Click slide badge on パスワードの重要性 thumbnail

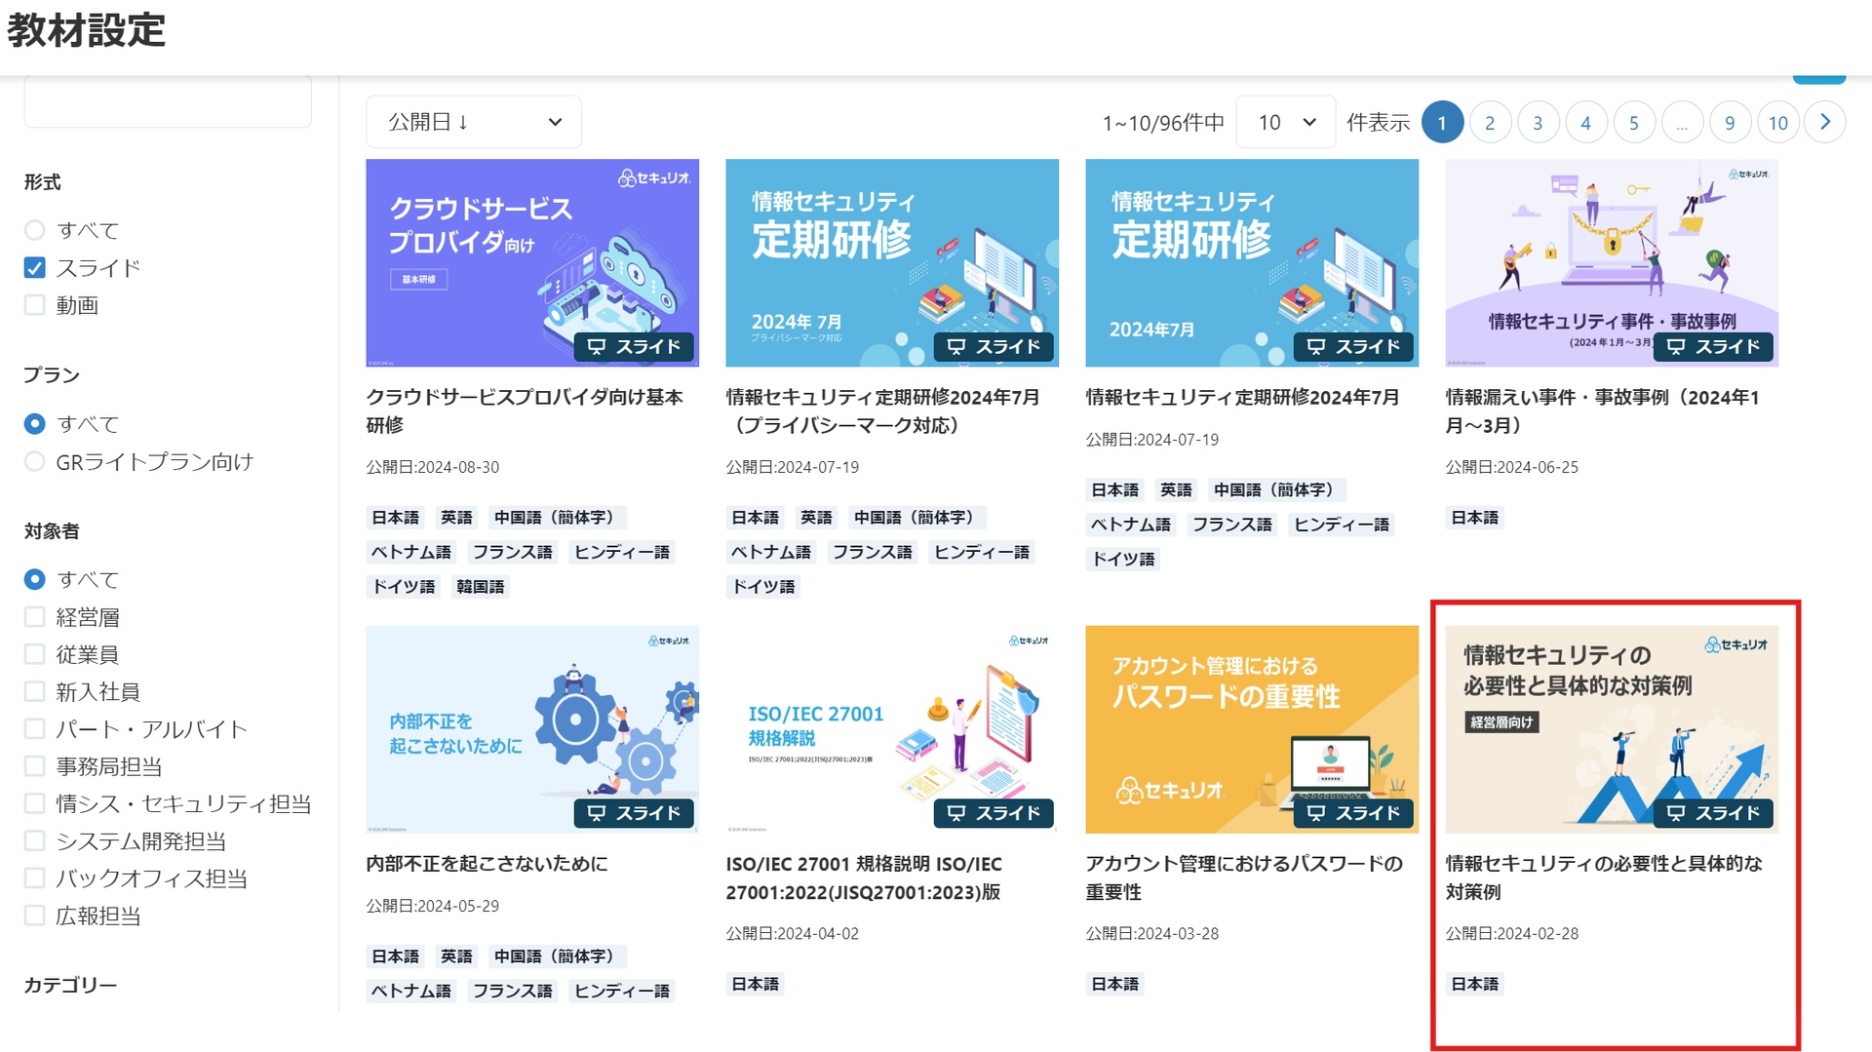tap(1353, 813)
